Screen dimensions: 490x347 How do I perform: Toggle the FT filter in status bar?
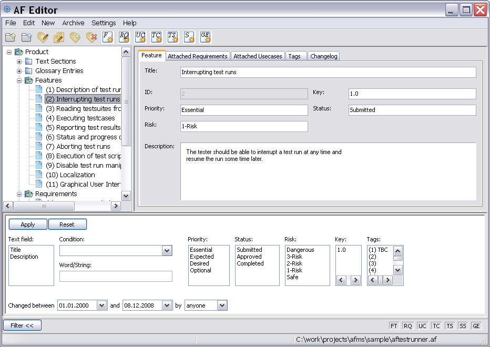click(x=394, y=326)
